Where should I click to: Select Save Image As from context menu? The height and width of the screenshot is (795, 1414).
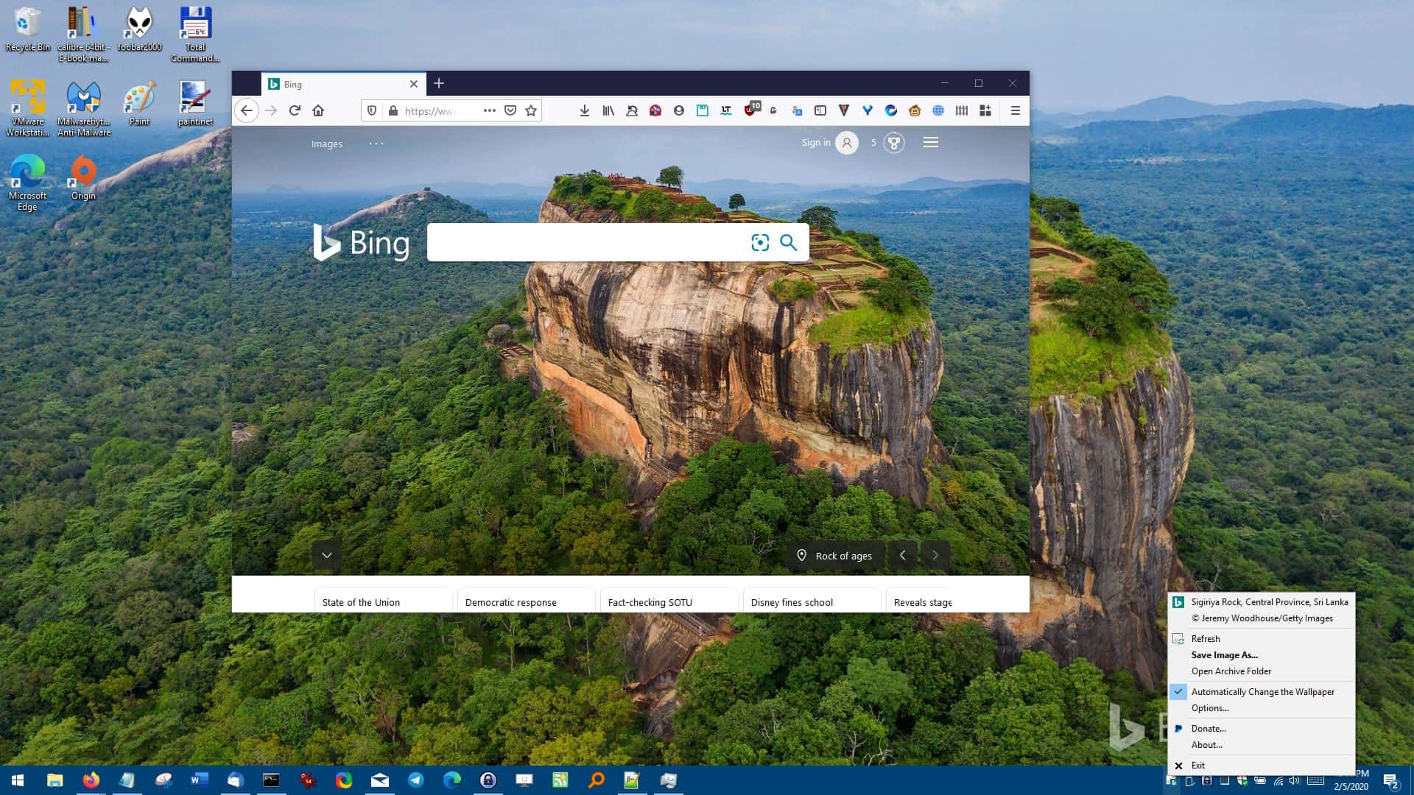(1224, 654)
